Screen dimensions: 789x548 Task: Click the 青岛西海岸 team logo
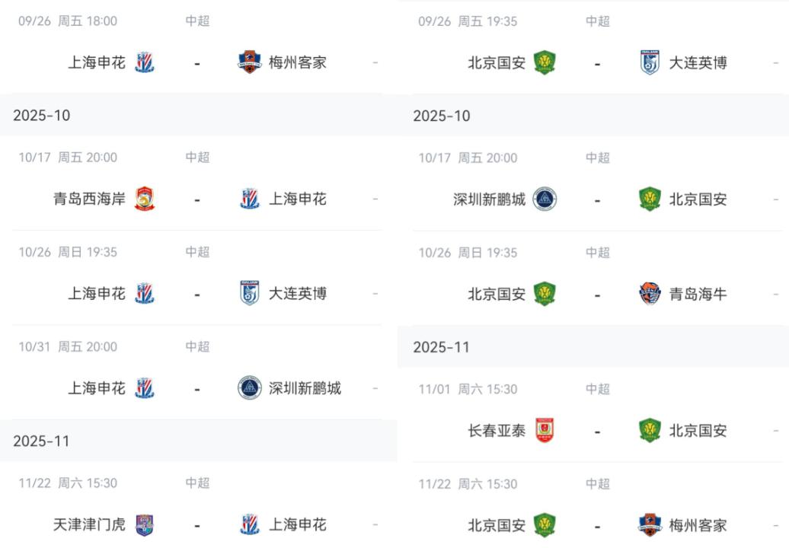pyautogui.click(x=145, y=199)
